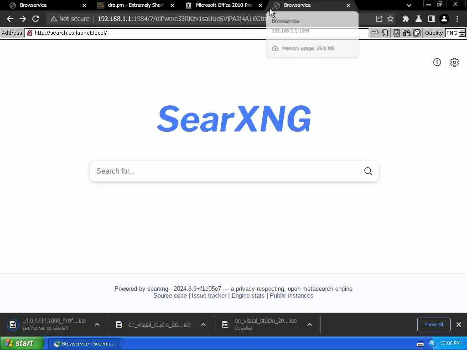Expand options for 14.0.4734.1000_Prof download
This screenshot has width=467, height=350.
click(x=97, y=324)
